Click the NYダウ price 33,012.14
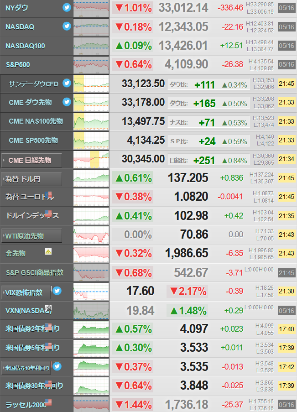Viewport: 297px width, 412px height. pyautogui.click(x=183, y=8)
